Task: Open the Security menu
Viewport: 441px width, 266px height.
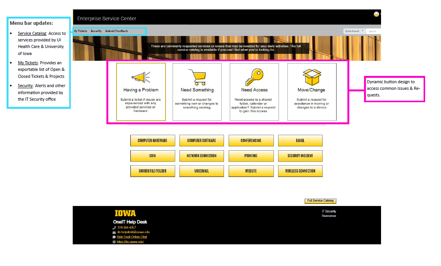Action: click(96, 31)
